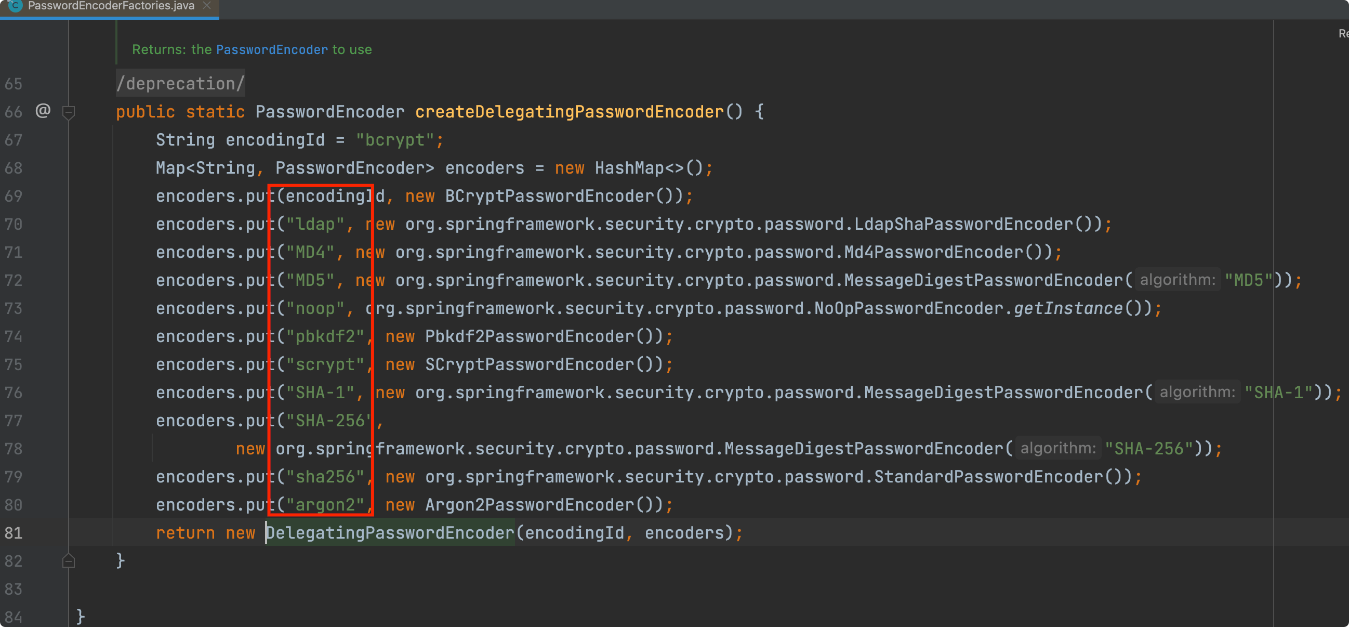Viewport: 1349px width, 627px height.
Task: Expand the folded /deprecation/ region
Action: (180, 83)
